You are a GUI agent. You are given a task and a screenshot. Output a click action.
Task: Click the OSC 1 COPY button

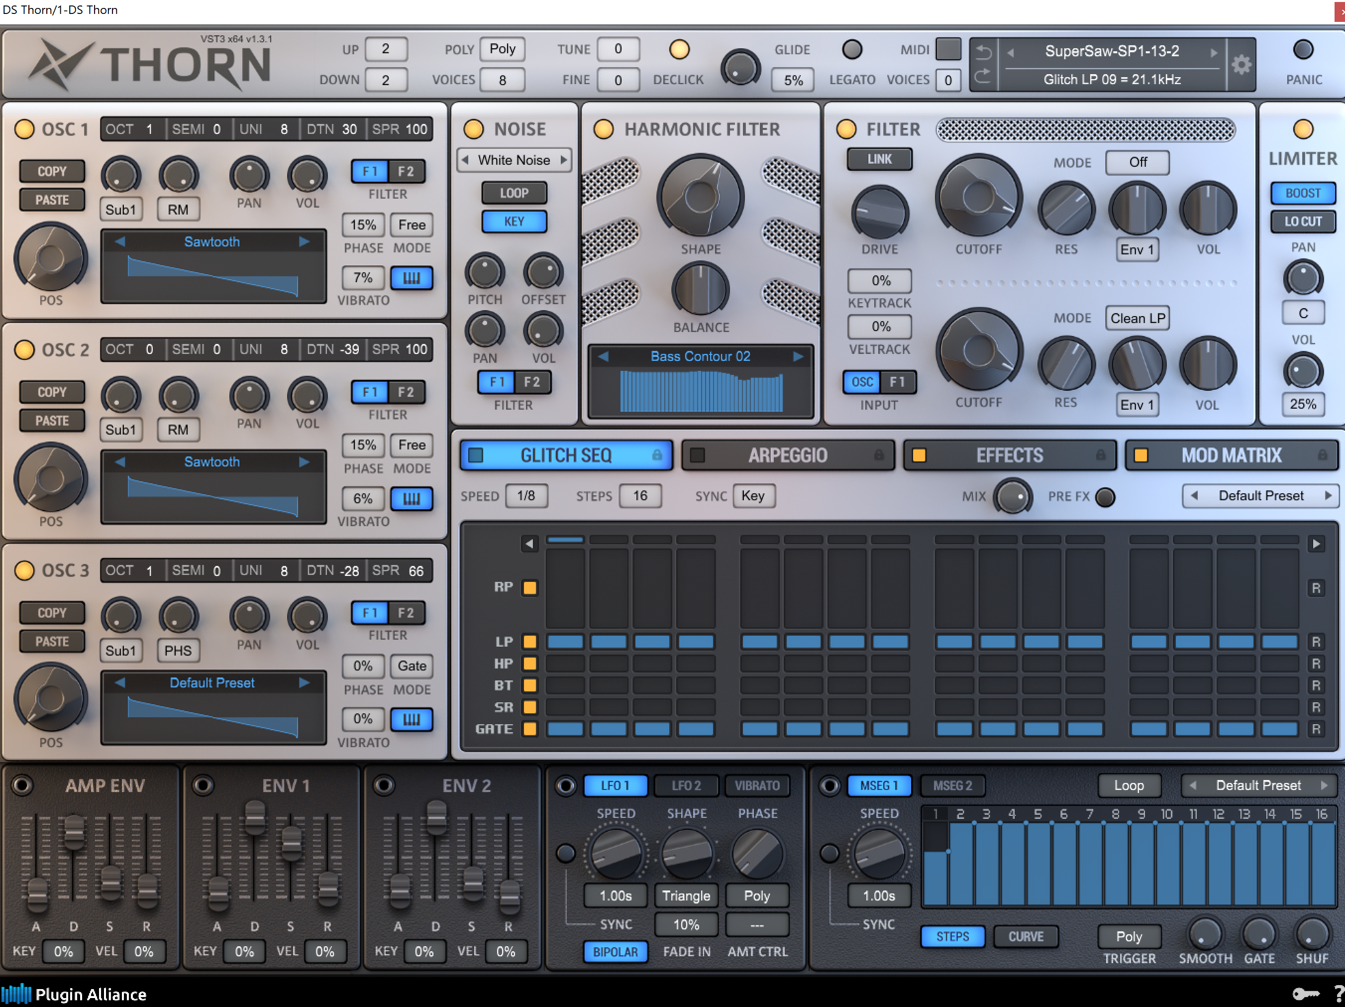pos(52,171)
